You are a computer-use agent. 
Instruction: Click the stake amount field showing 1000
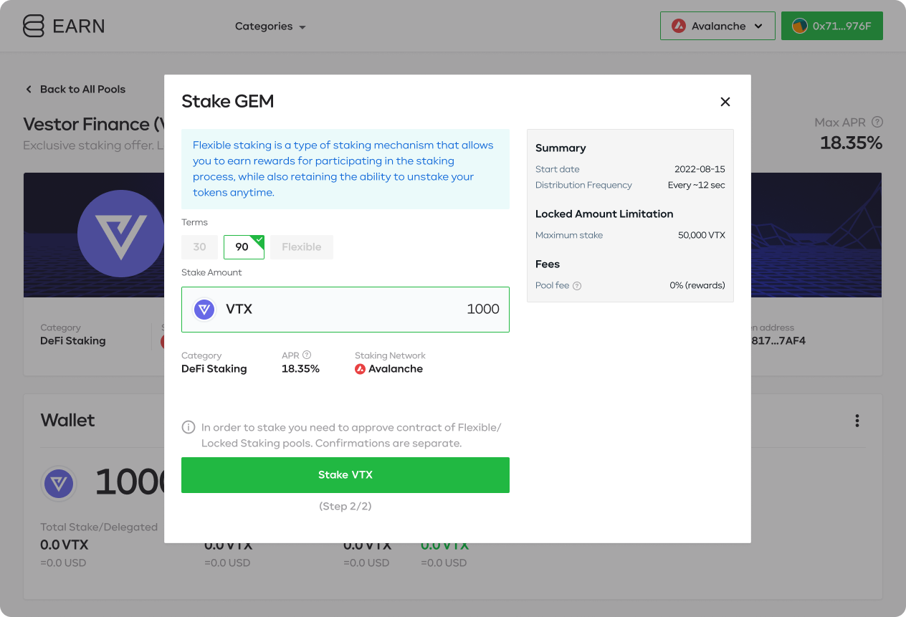tap(345, 310)
